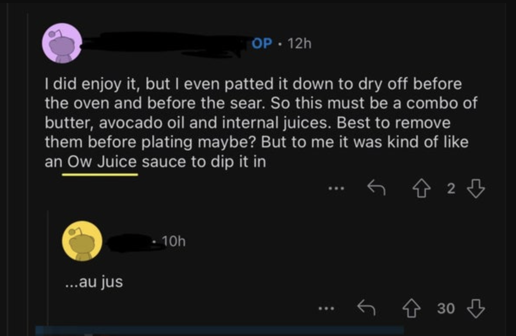The width and height of the screenshot is (516, 336).
Task: Upvote the "...au jus" reply
Action: point(413,308)
